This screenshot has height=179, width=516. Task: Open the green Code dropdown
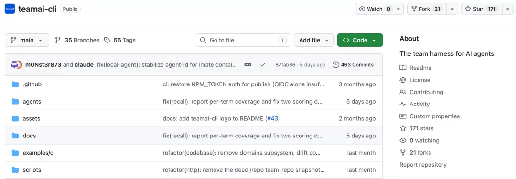click(360, 40)
